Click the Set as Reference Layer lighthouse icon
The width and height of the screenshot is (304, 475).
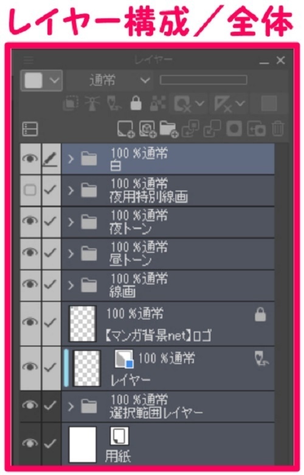click(x=92, y=104)
